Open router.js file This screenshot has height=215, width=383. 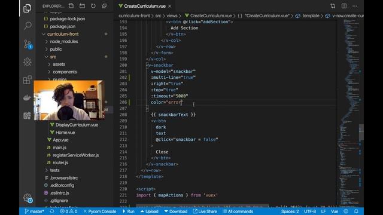pos(60,162)
